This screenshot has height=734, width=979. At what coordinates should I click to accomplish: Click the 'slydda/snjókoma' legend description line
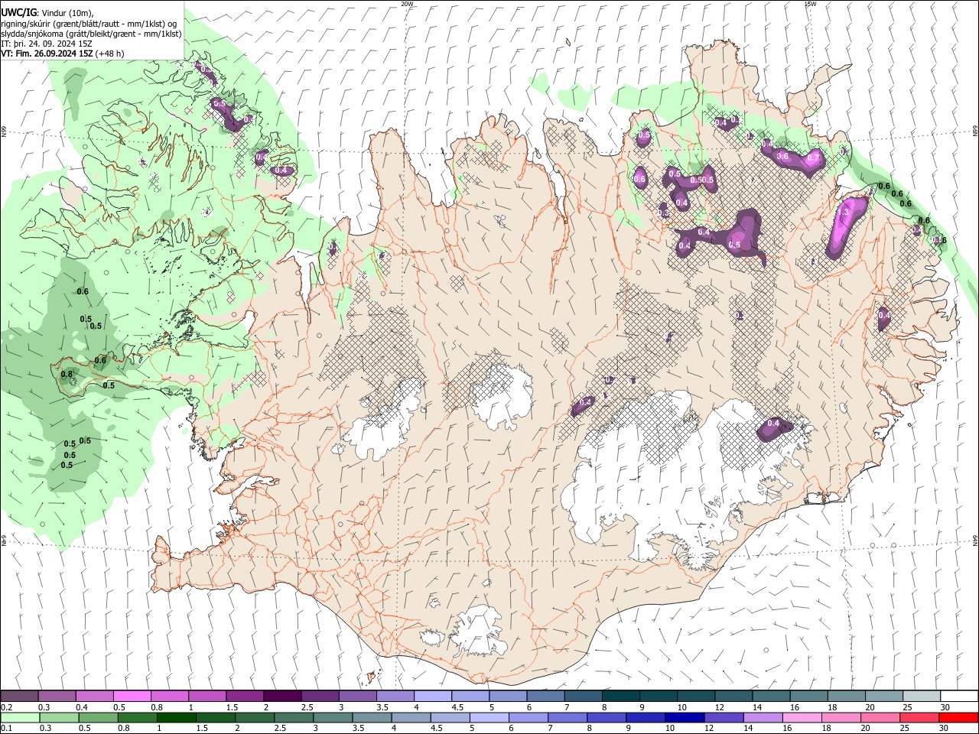tap(91, 34)
